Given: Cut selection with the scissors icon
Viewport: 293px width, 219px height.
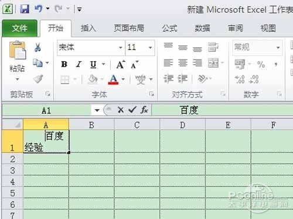Looking at the screenshot, I should [38, 47].
